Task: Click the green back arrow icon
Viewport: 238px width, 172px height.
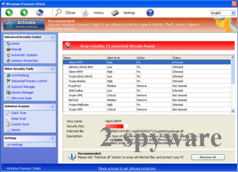Action: [x=9, y=13]
